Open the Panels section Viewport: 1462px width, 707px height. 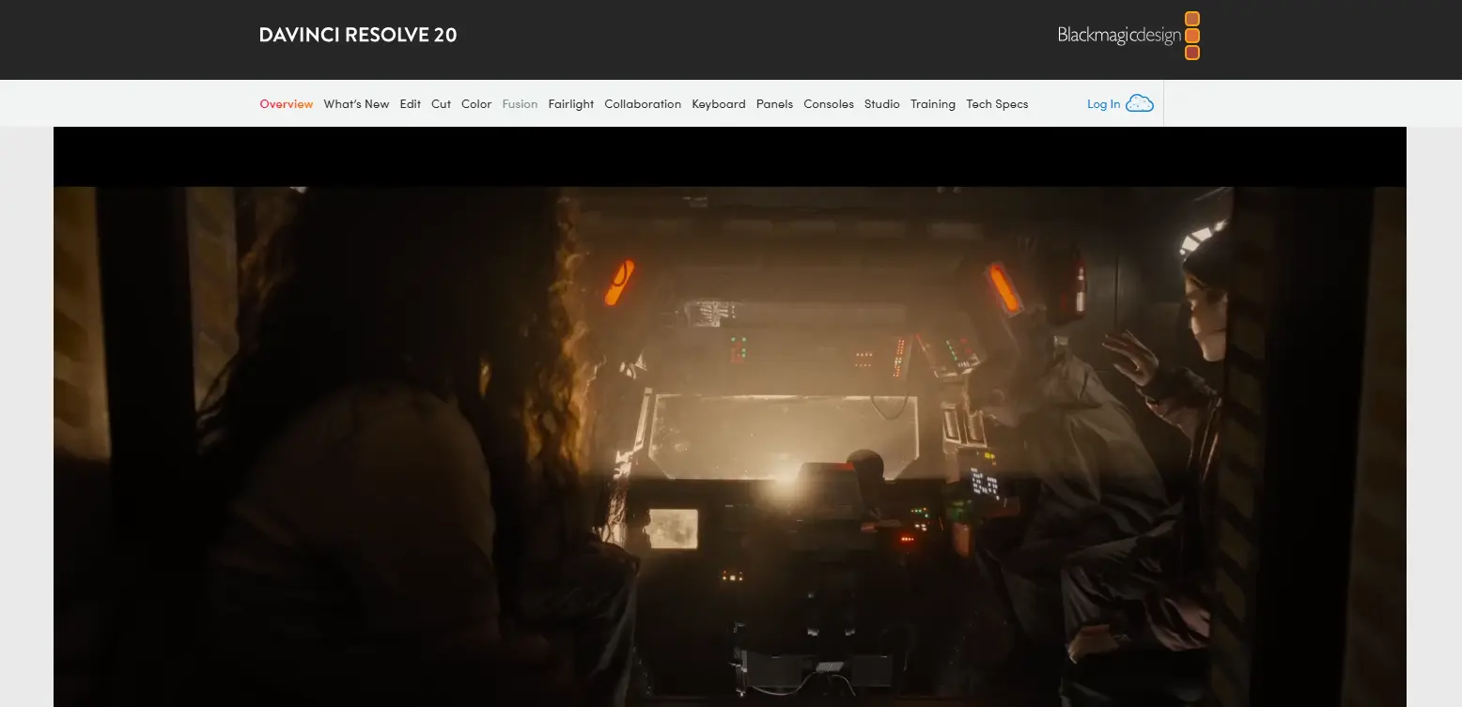pyautogui.click(x=774, y=103)
